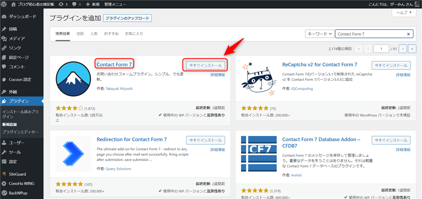
Task: Go to the previous results page
Action: (368, 49)
